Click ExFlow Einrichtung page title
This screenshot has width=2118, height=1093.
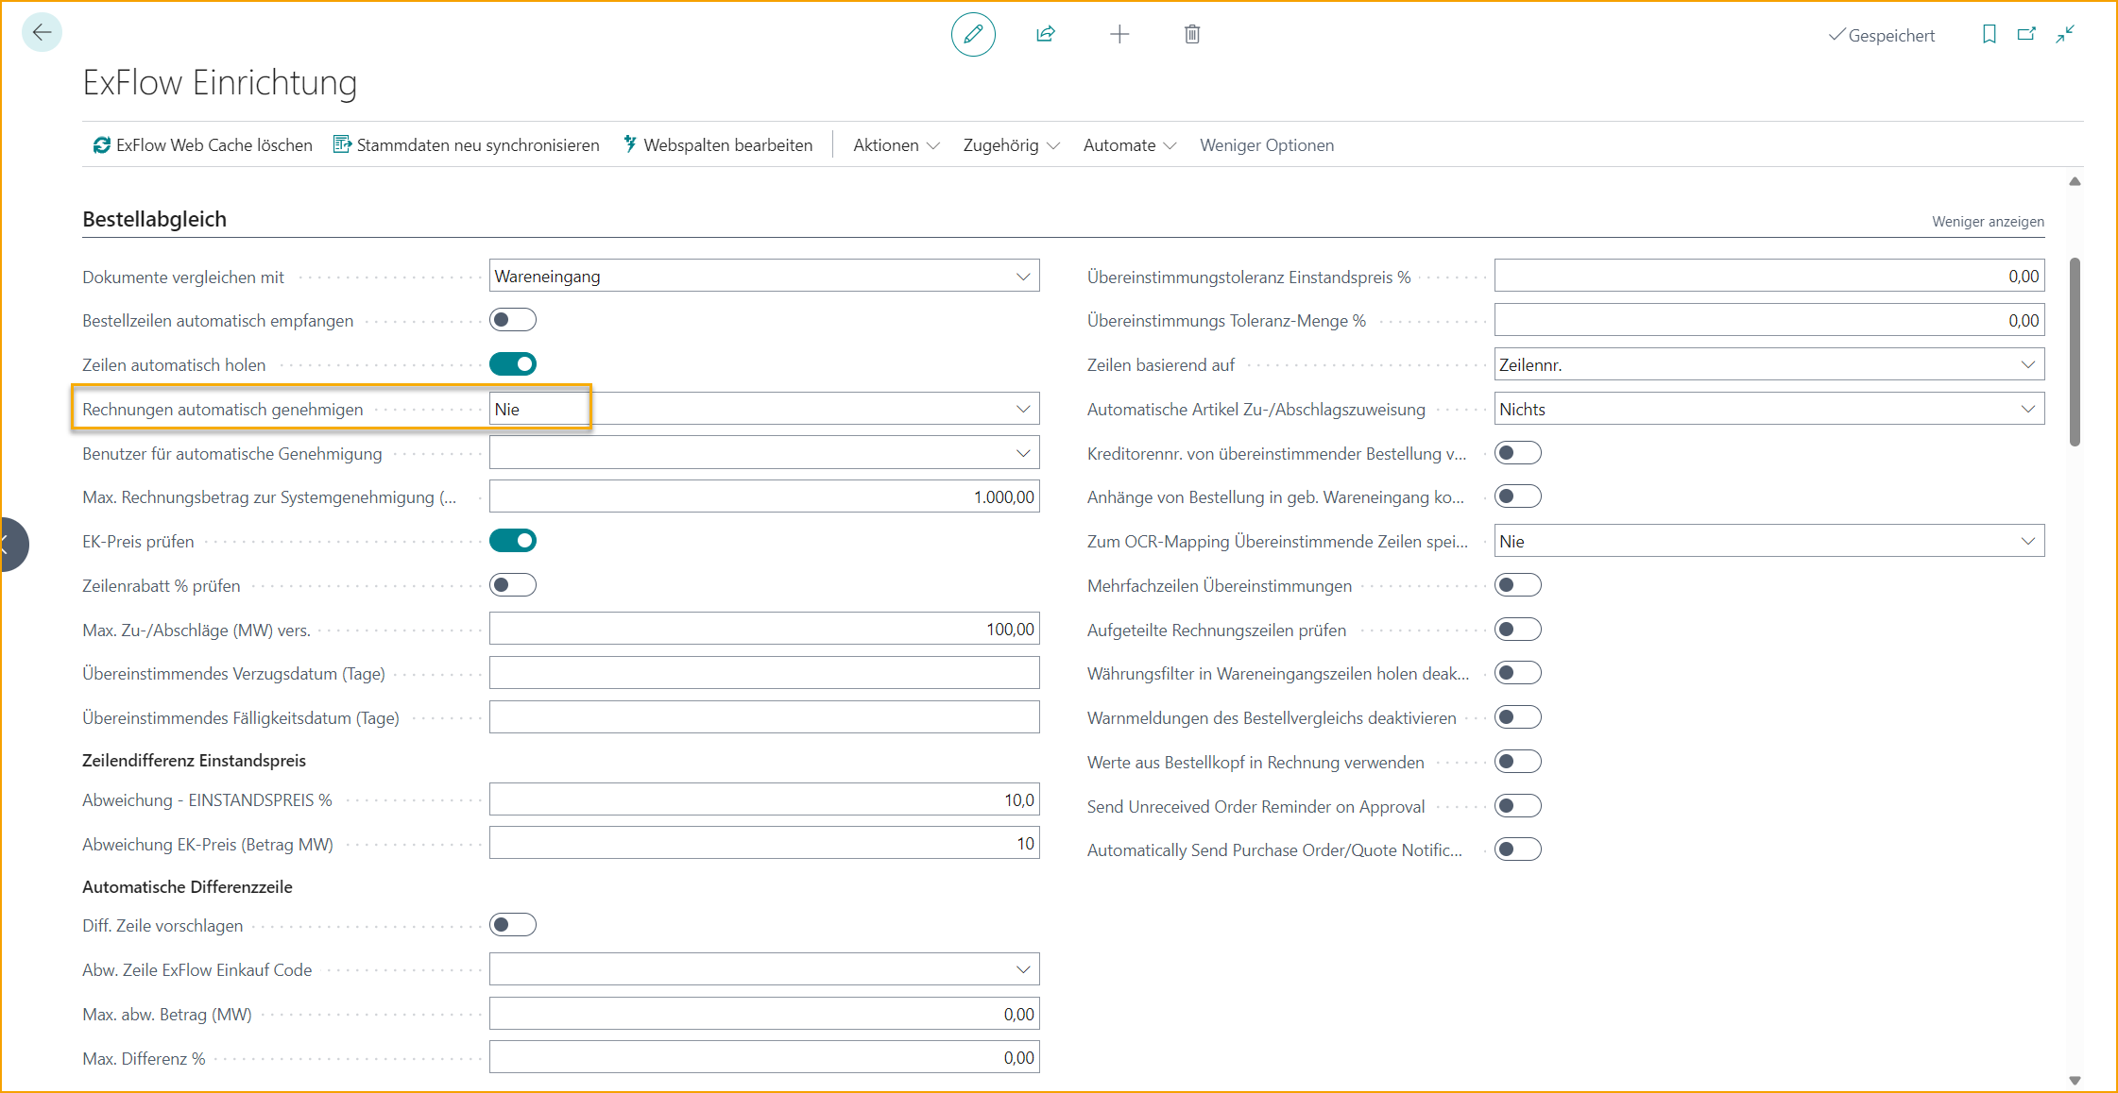pos(219,83)
